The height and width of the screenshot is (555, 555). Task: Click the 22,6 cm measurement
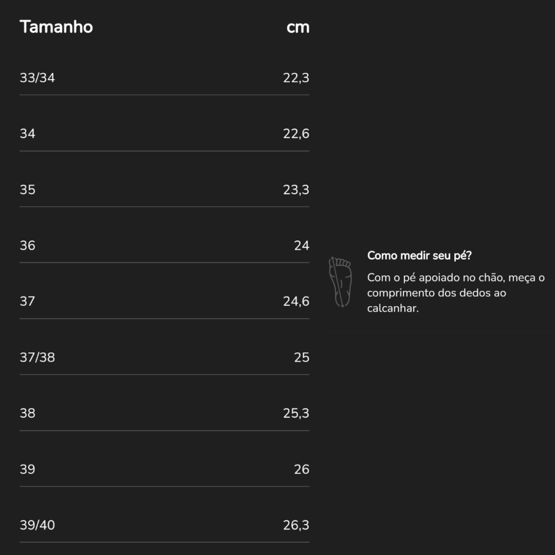[296, 134]
